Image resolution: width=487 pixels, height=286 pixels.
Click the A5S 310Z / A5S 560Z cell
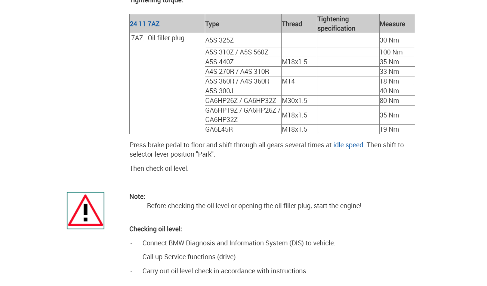(237, 52)
